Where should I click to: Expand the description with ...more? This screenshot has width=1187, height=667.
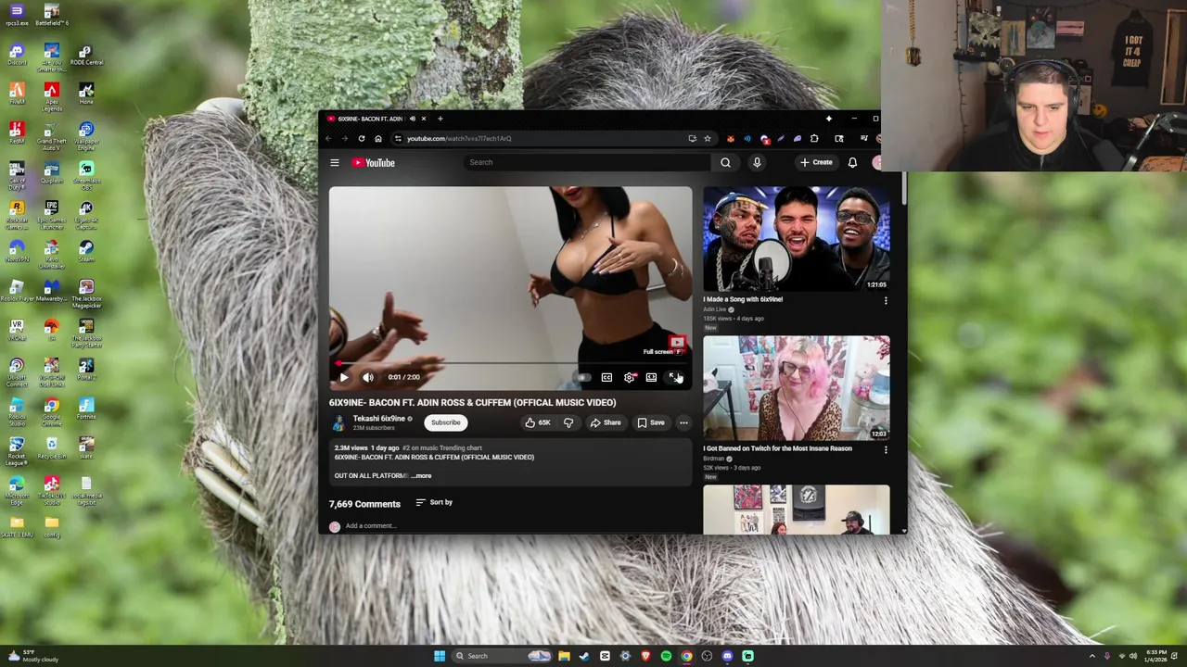(422, 475)
